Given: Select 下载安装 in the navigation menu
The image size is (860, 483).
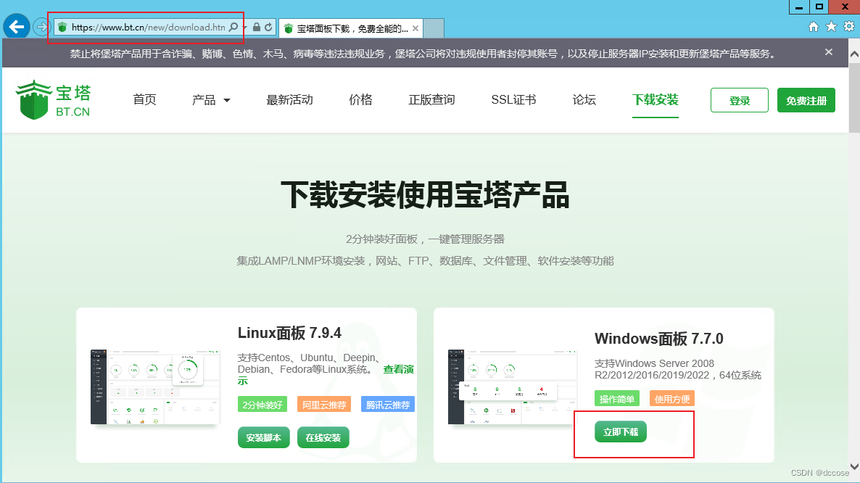Looking at the screenshot, I should pyautogui.click(x=655, y=100).
